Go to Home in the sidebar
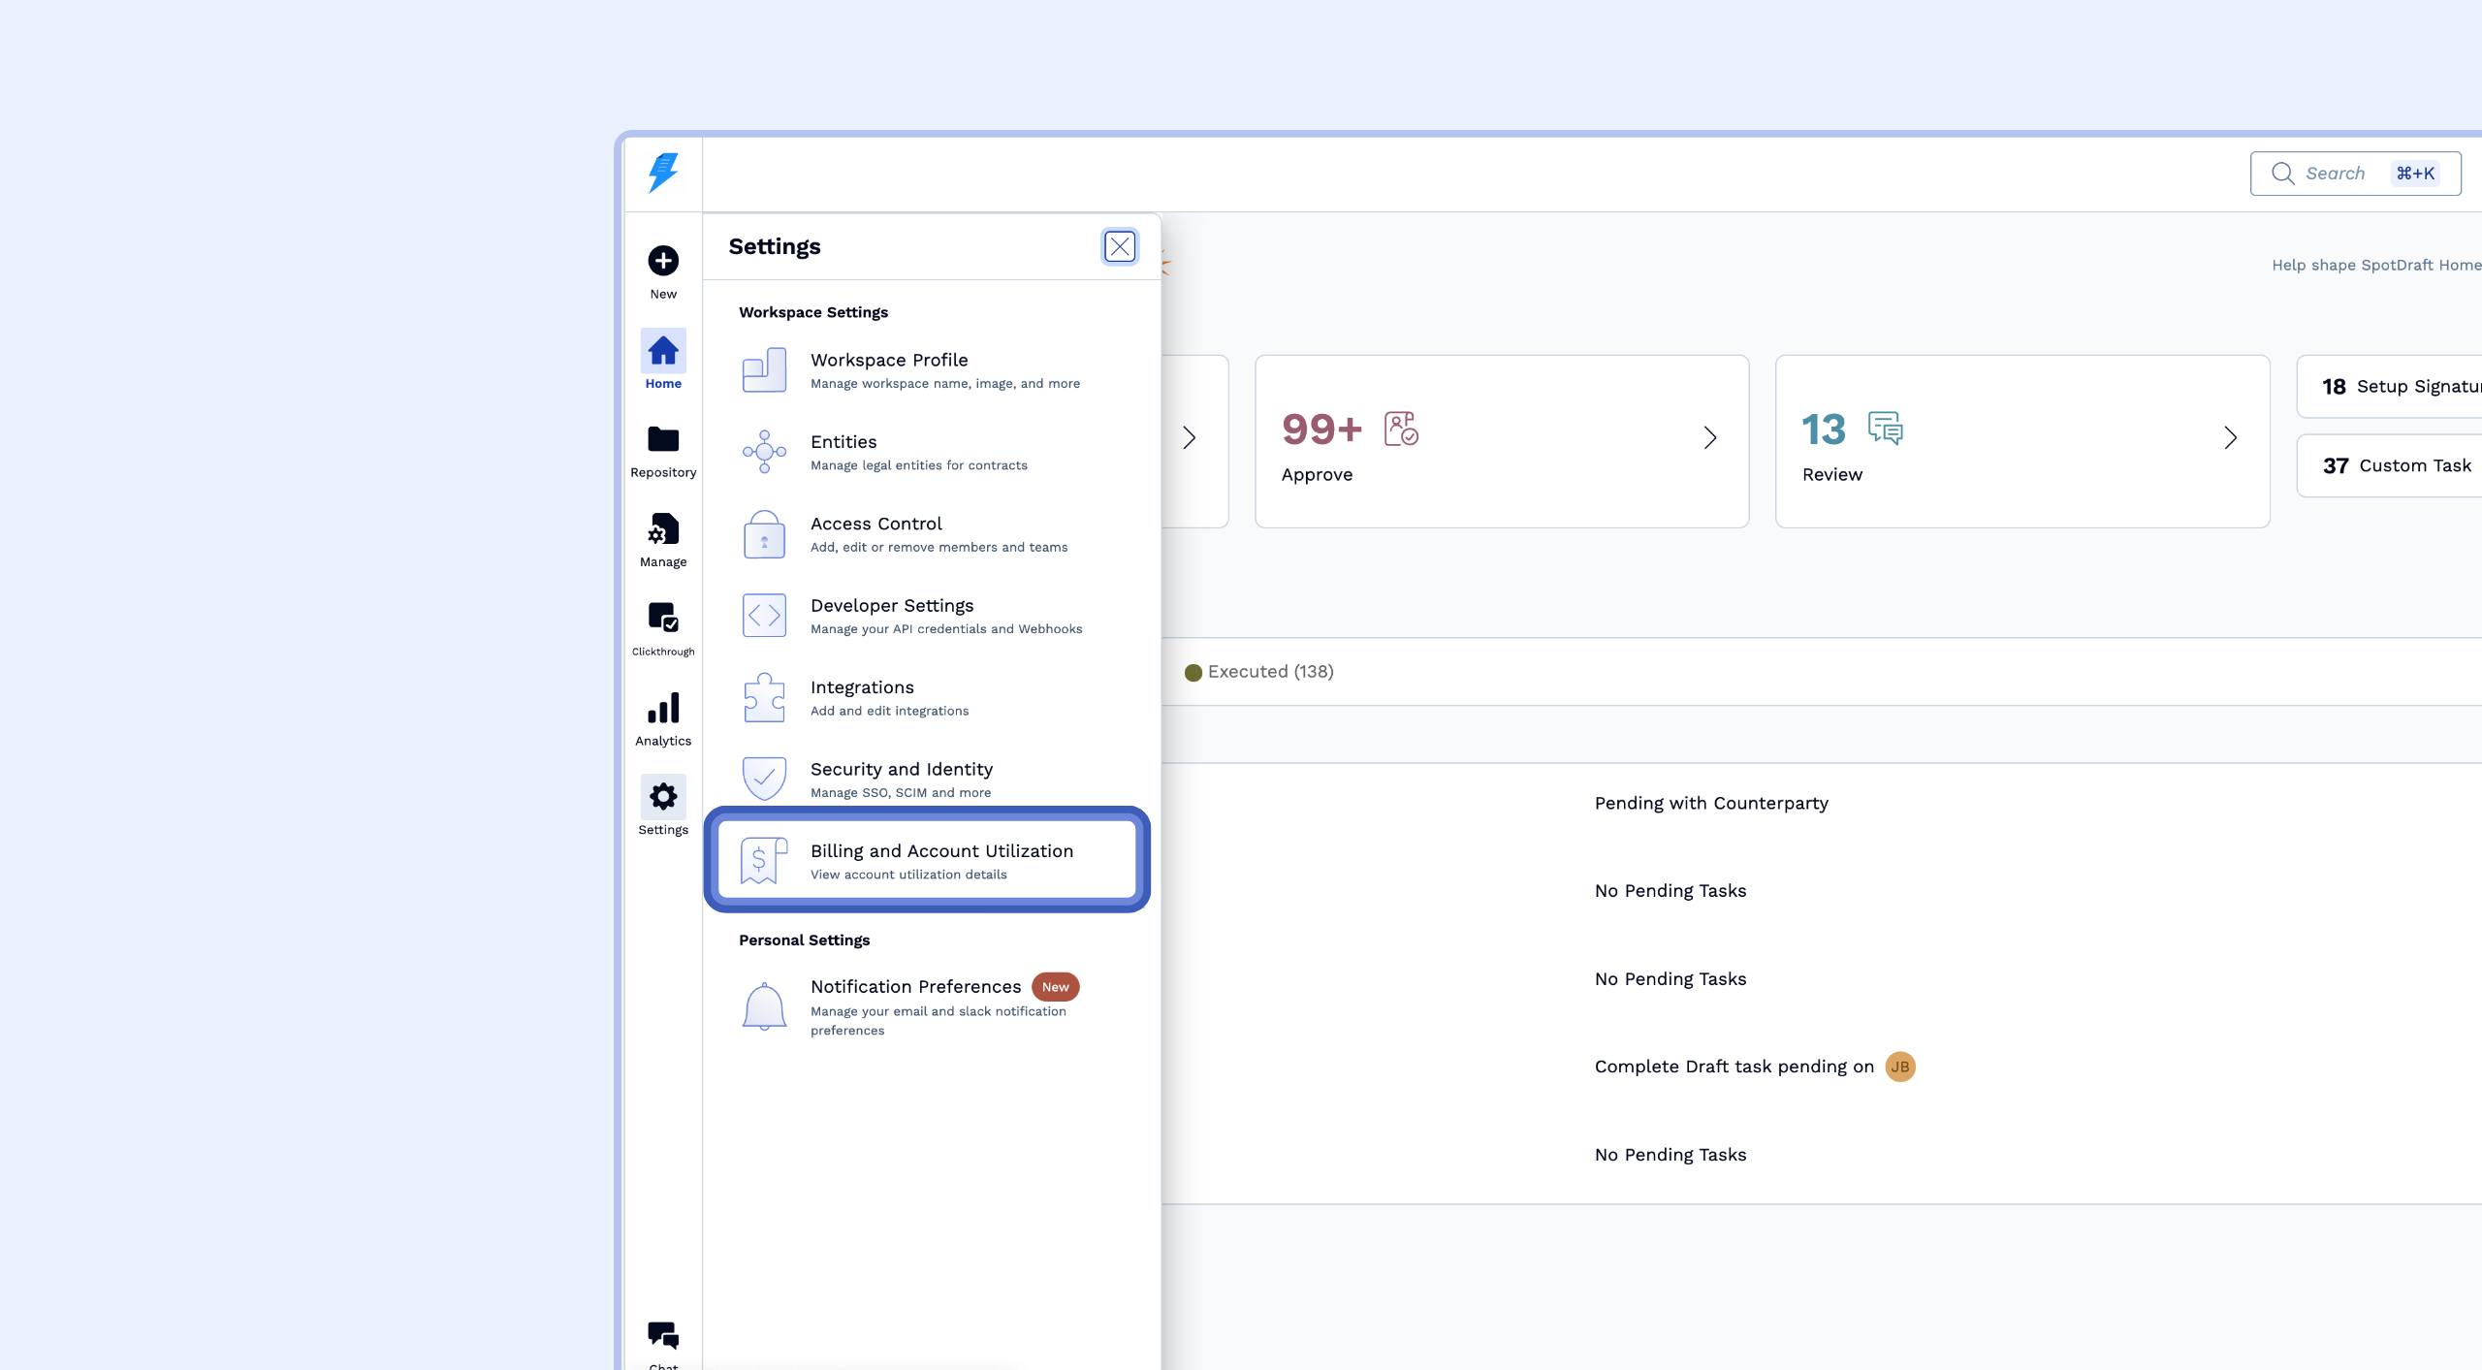 pos(663,352)
